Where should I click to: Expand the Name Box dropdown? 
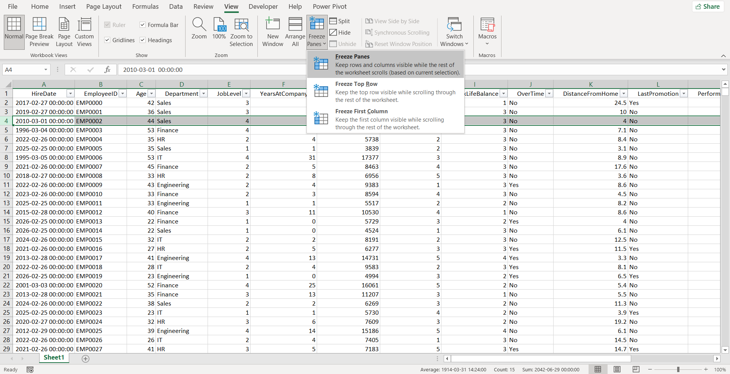pos(46,70)
